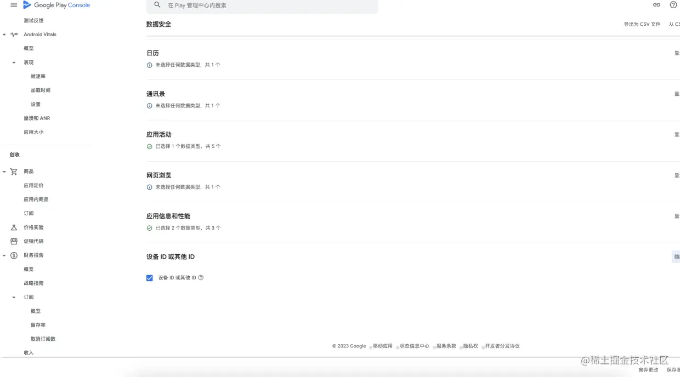This screenshot has height=377, width=680.
Task: Click the ticket icon beside 促销代码
Action: click(x=13, y=241)
